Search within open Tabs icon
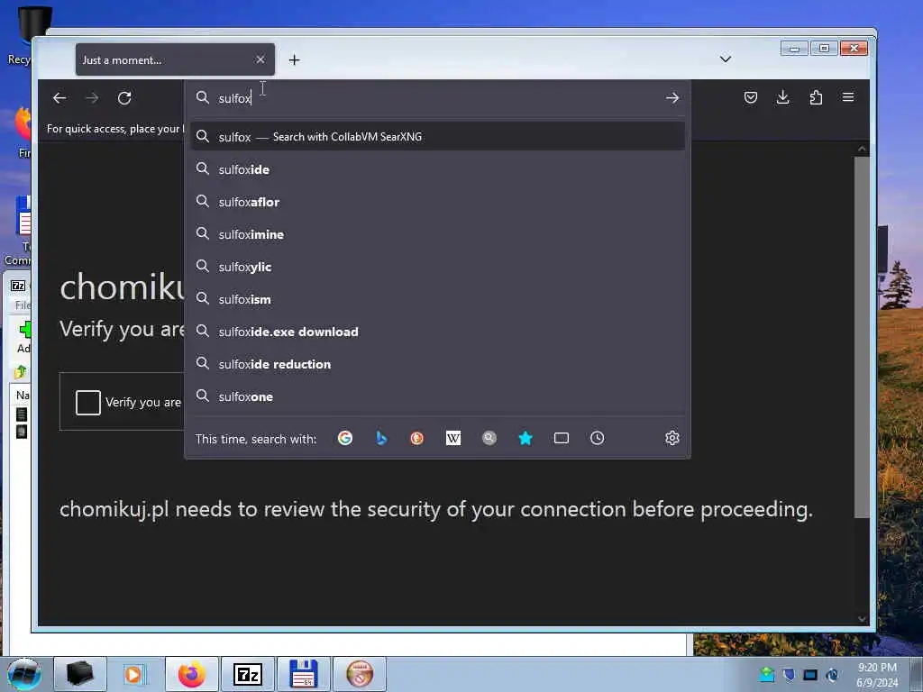Image resolution: width=923 pixels, height=692 pixels. pyautogui.click(x=562, y=438)
